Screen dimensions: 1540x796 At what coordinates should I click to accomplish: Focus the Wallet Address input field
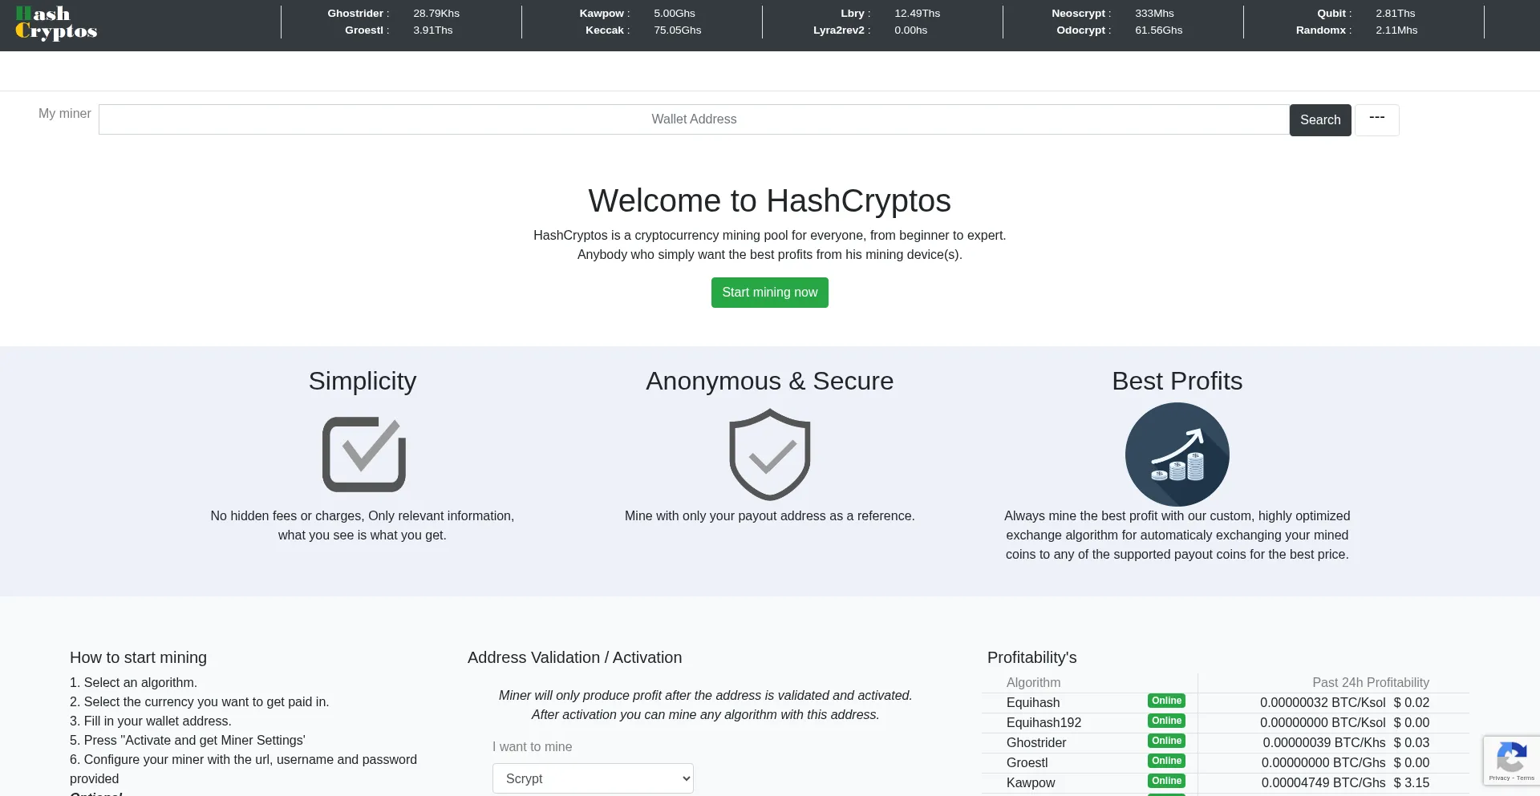tap(694, 119)
